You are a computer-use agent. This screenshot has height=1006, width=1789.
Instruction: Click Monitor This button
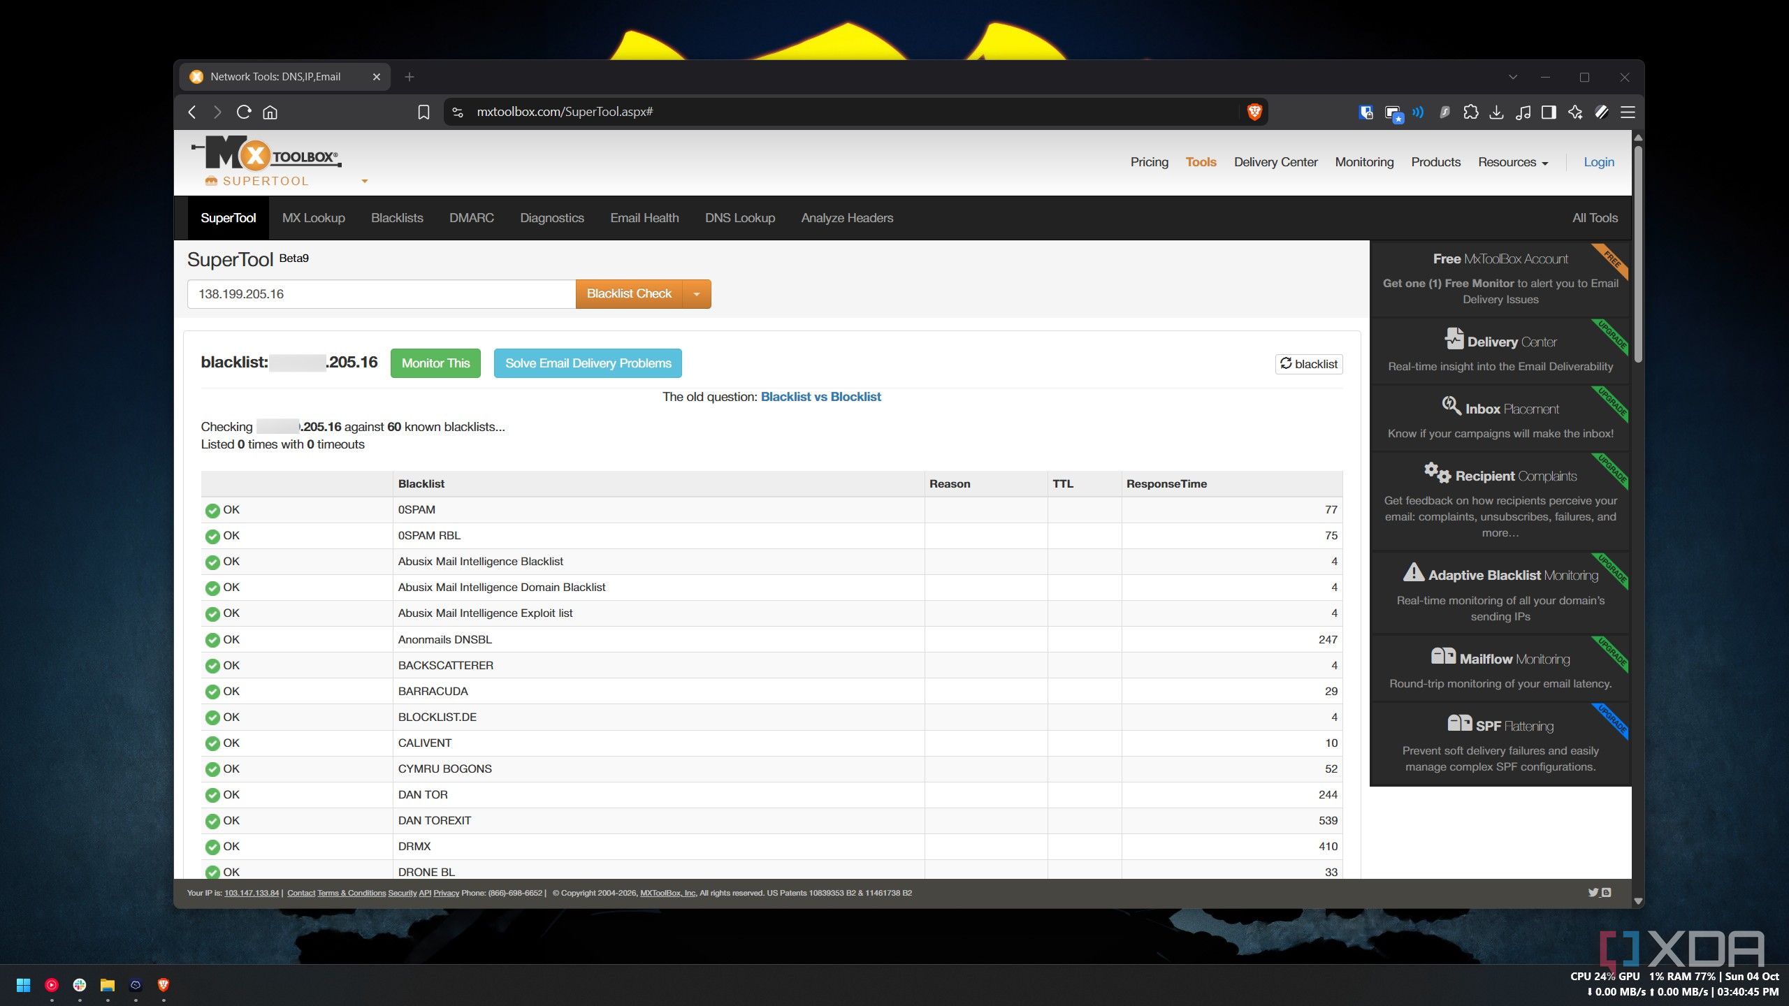click(x=435, y=363)
